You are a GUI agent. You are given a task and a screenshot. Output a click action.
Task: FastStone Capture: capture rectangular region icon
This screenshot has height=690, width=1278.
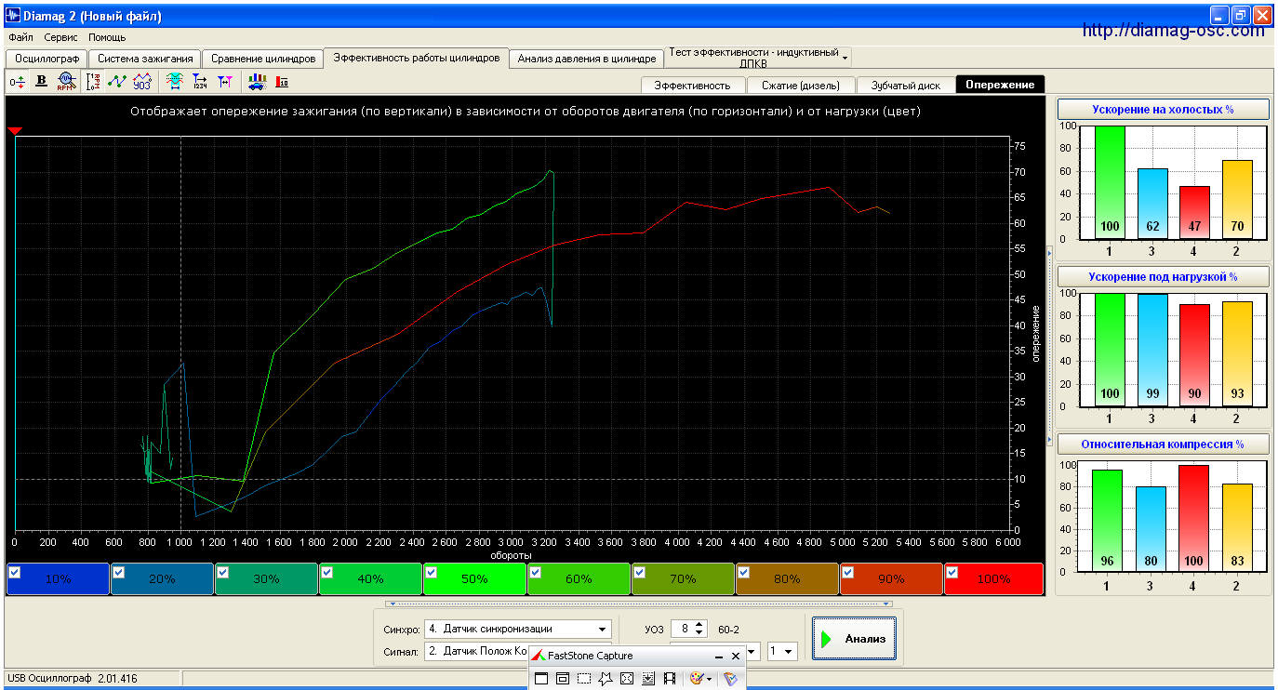coord(584,678)
